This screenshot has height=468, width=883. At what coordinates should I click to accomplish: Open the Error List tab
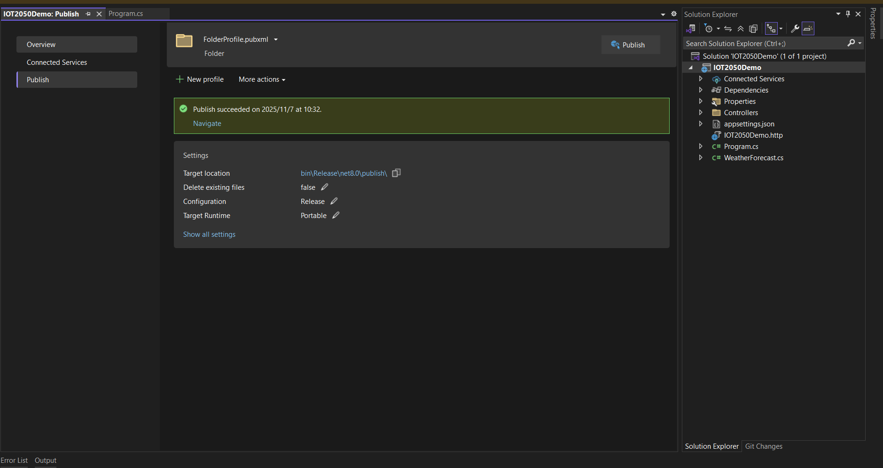tap(14, 460)
